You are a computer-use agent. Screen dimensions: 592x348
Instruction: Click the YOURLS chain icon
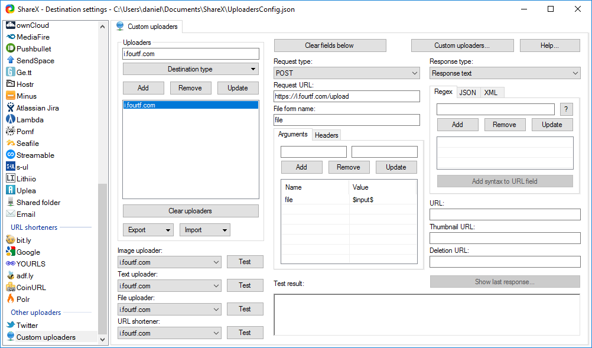(x=11, y=264)
